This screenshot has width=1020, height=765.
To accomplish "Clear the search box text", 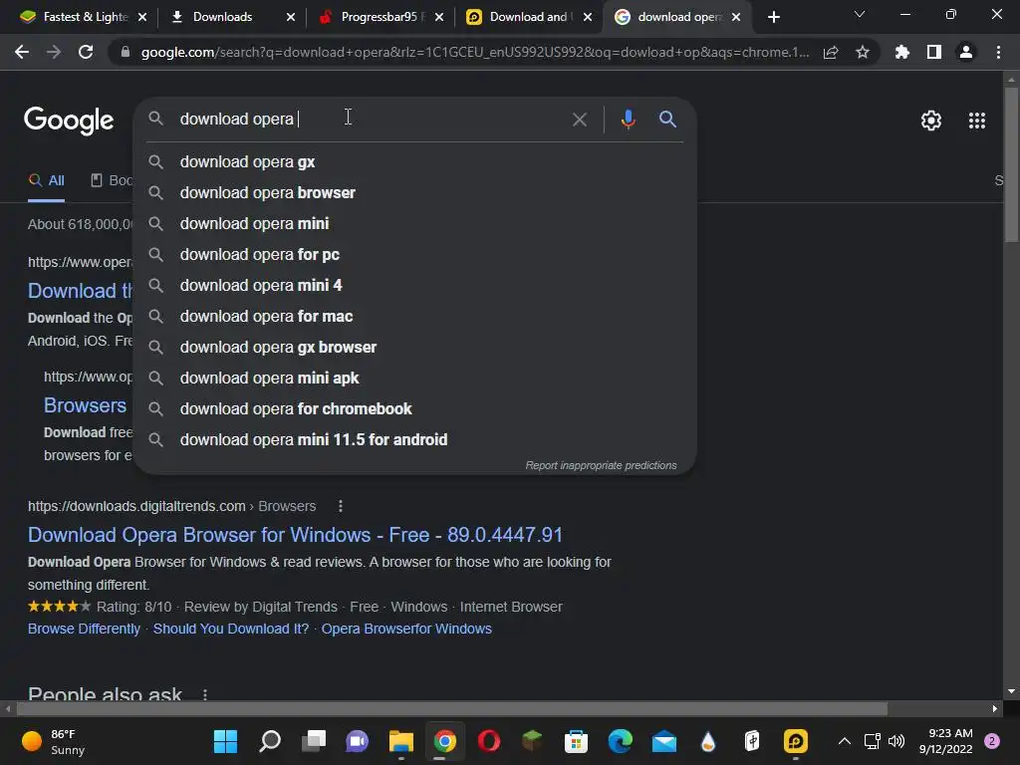I will point(579,120).
